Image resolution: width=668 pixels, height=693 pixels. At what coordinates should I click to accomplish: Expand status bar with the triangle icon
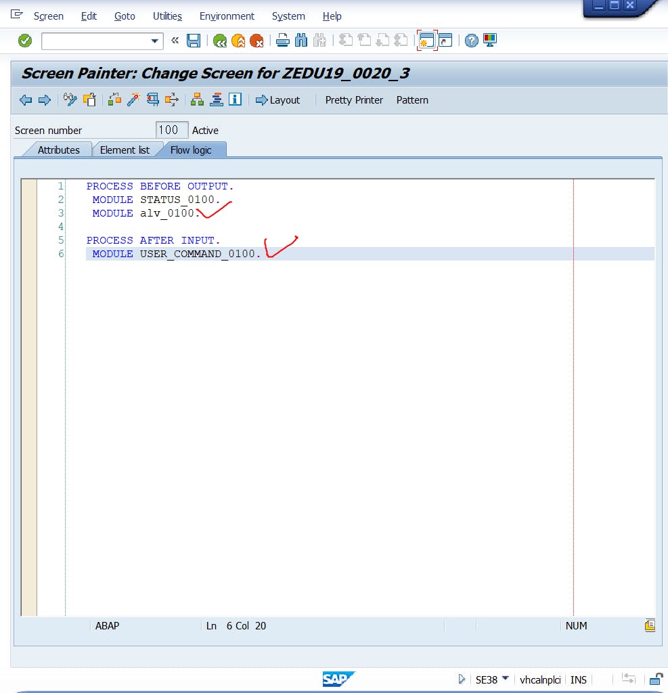[x=462, y=679]
